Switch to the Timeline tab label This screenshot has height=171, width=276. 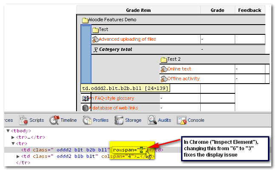68,120
